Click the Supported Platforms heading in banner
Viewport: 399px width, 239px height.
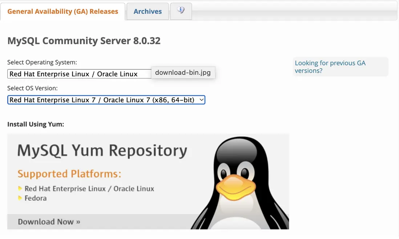click(x=69, y=174)
